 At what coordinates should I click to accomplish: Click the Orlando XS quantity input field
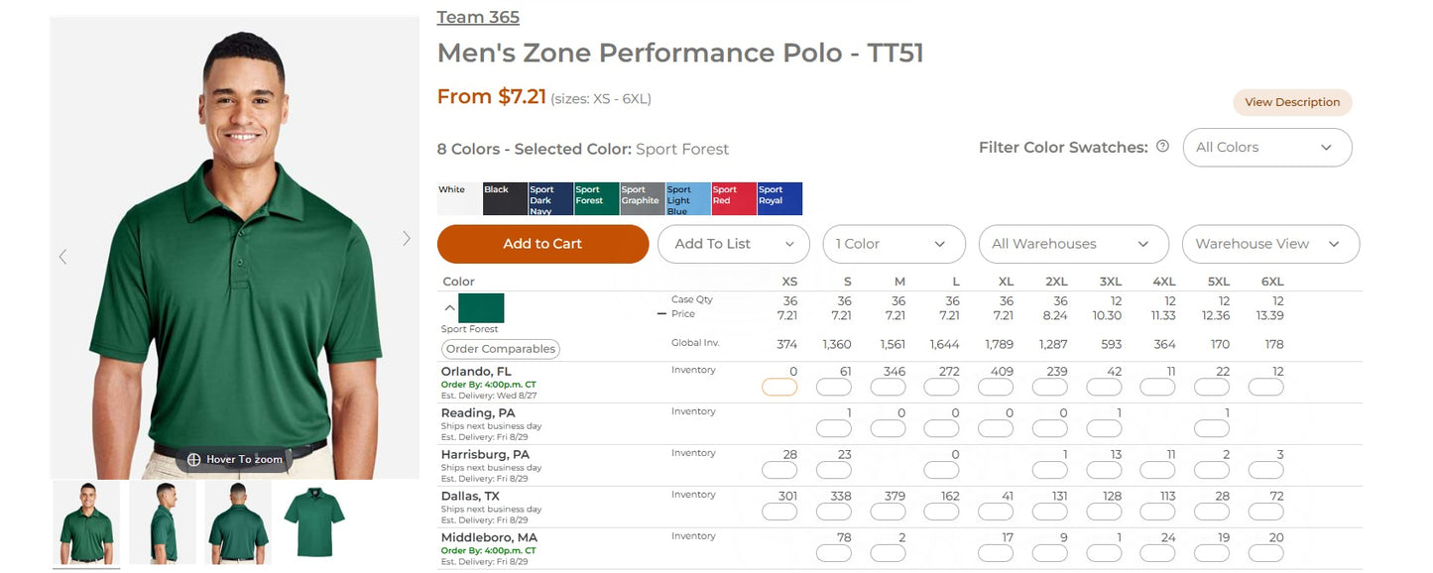[779, 388]
